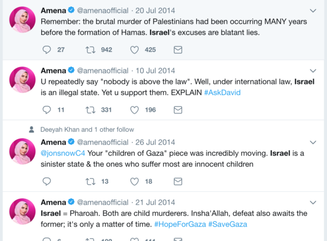Send the 20 Jul 2014 tweet by message

(x=178, y=50)
